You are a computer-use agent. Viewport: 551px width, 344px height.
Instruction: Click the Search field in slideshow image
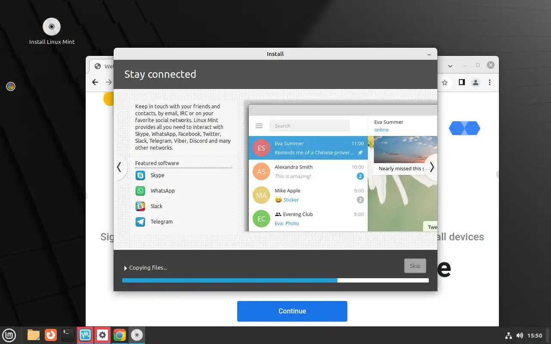click(310, 126)
